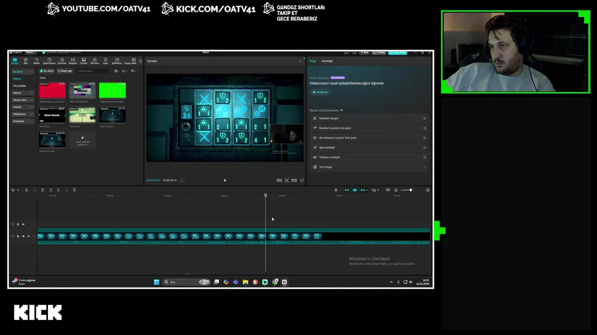Open the media sort dropdown
This screenshot has width=597, height=335.
(125, 71)
